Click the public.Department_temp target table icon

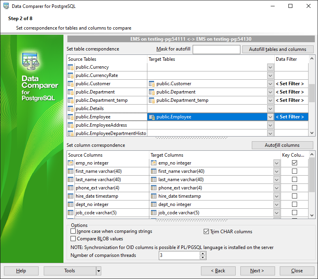pos(152,100)
